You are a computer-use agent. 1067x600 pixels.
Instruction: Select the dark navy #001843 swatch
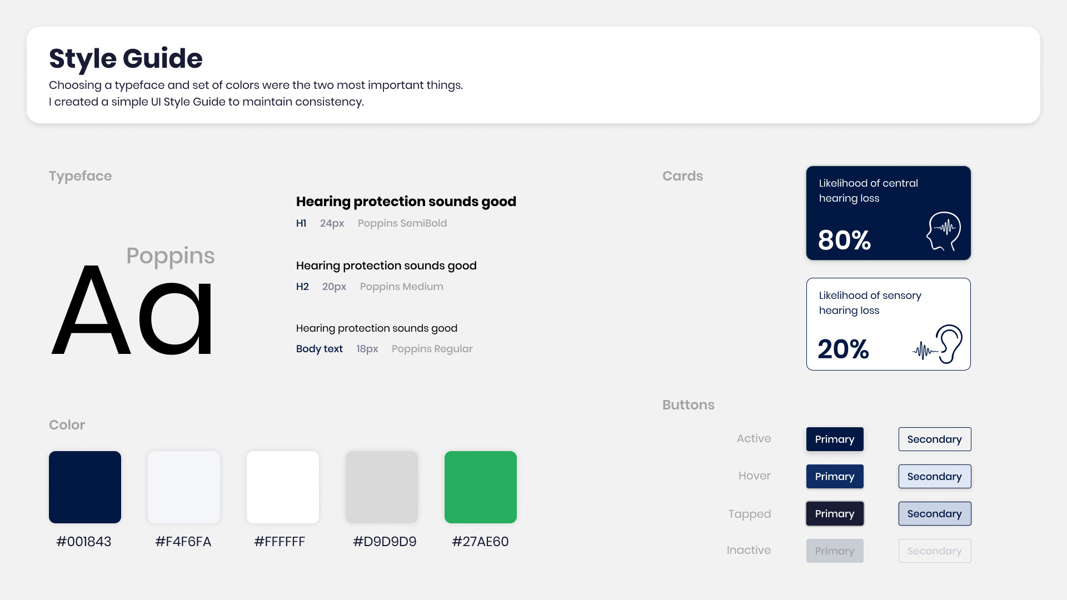(85, 487)
